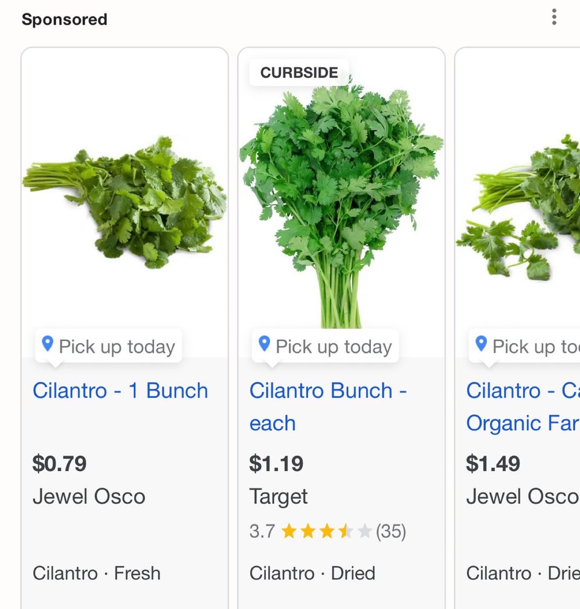Click Pick up today on first card

(x=117, y=347)
